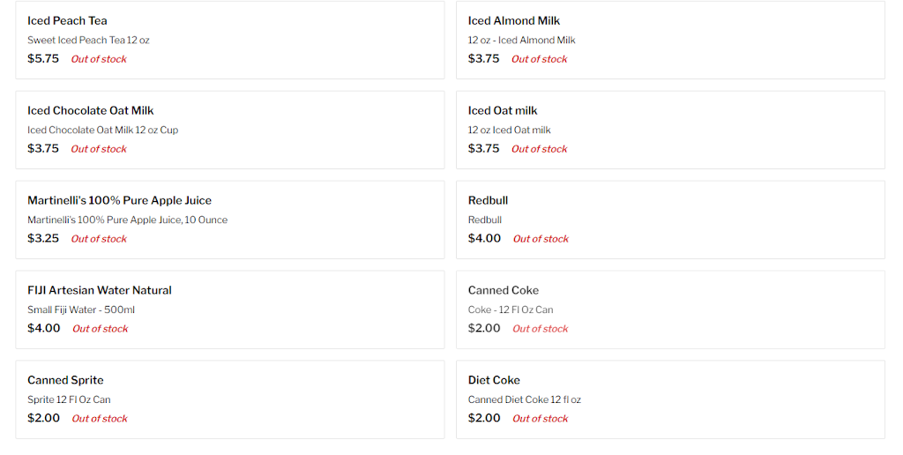The width and height of the screenshot is (903, 455).
Task: Open FIJI Artesian Water Natural item
Action: pos(99,291)
